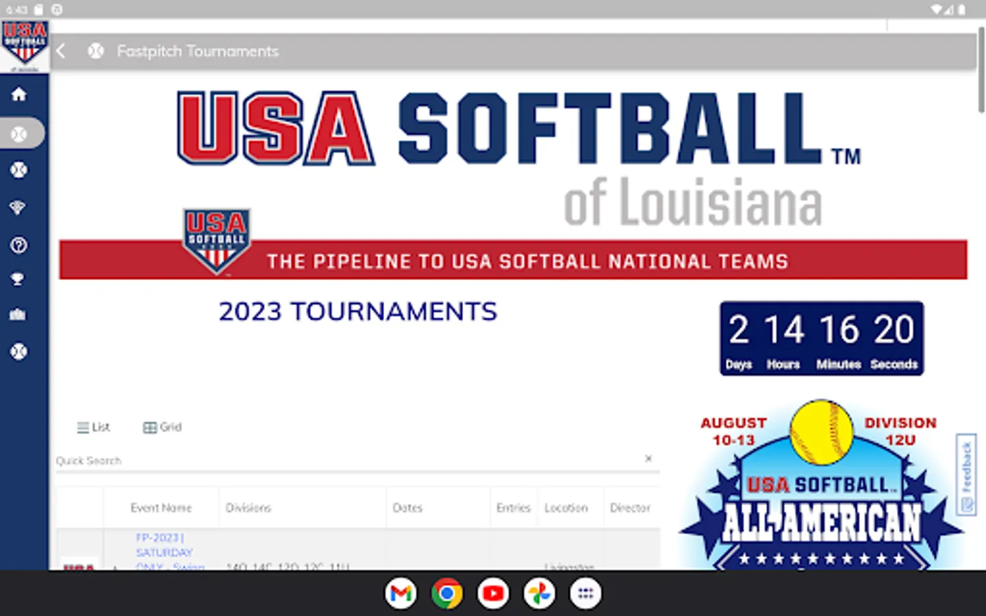Sort by Entries column header
The width and height of the screenshot is (986, 616).
(514, 508)
